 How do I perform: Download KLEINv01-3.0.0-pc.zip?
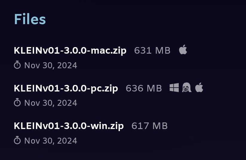(66, 88)
